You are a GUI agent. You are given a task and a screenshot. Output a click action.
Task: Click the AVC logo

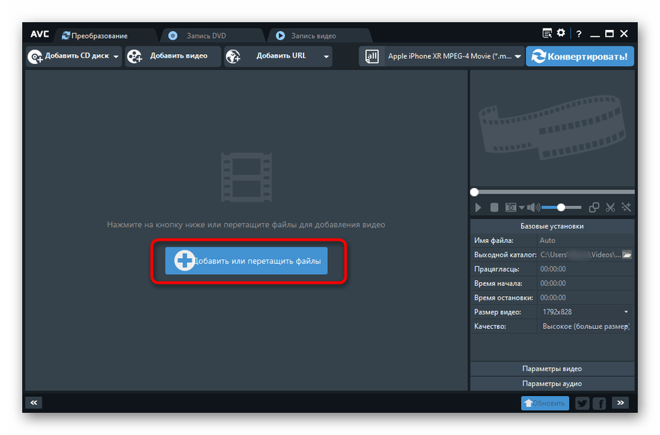pos(40,34)
